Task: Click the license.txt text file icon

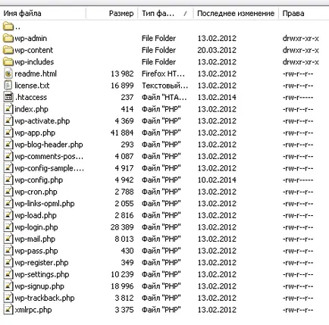Action: click(x=8, y=86)
